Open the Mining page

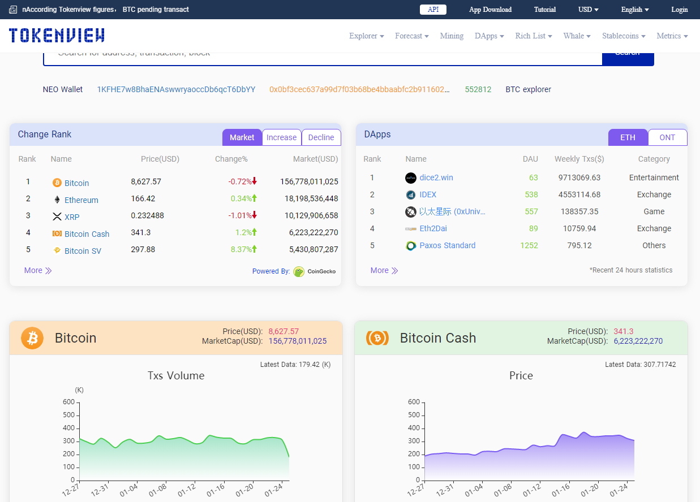point(452,36)
